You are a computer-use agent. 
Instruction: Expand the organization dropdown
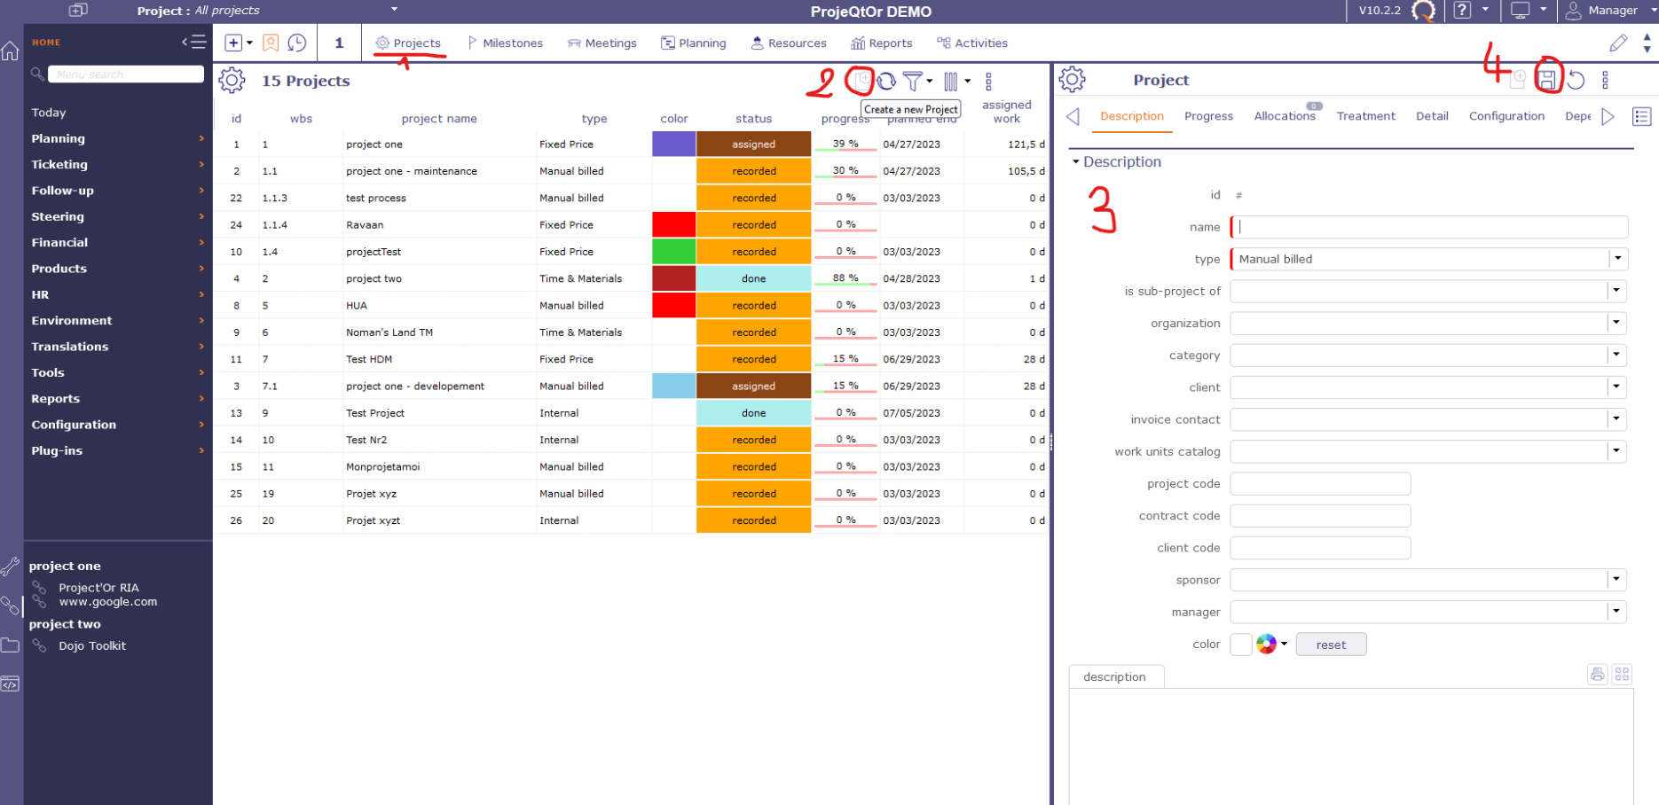click(1616, 323)
